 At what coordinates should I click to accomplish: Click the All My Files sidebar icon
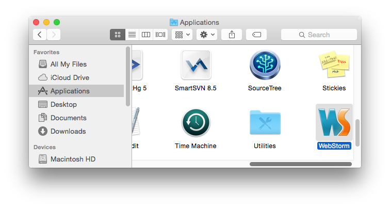coord(43,64)
